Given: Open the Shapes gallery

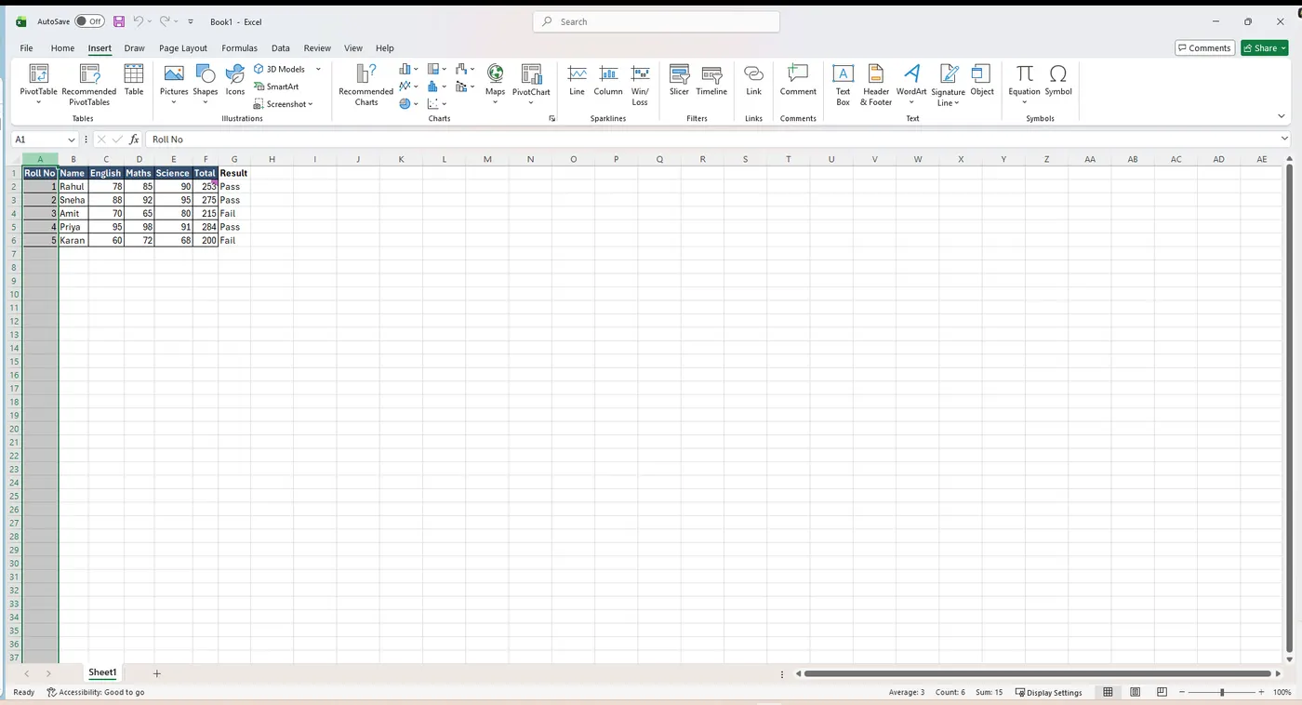Looking at the screenshot, I should click(x=206, y=84).
